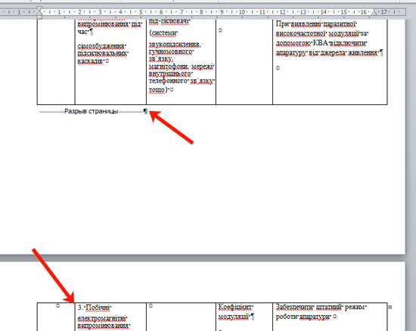Viewport: 416px width, 331px height.
Task: Click the empty first cell of lower table
Action: (x=56, y=317)
